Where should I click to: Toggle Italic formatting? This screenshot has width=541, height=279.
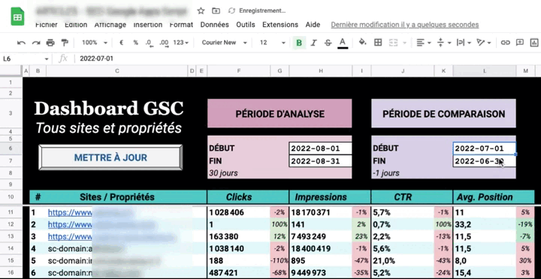[313, 43]
